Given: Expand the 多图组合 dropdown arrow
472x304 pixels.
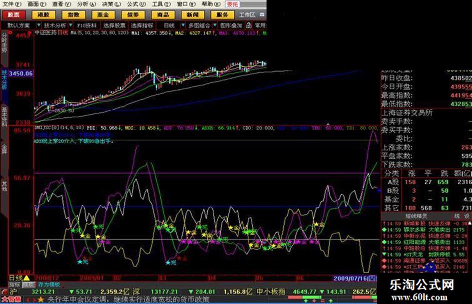Looking at the screenshot, I should pyautogui.click(x=215, y=25).
